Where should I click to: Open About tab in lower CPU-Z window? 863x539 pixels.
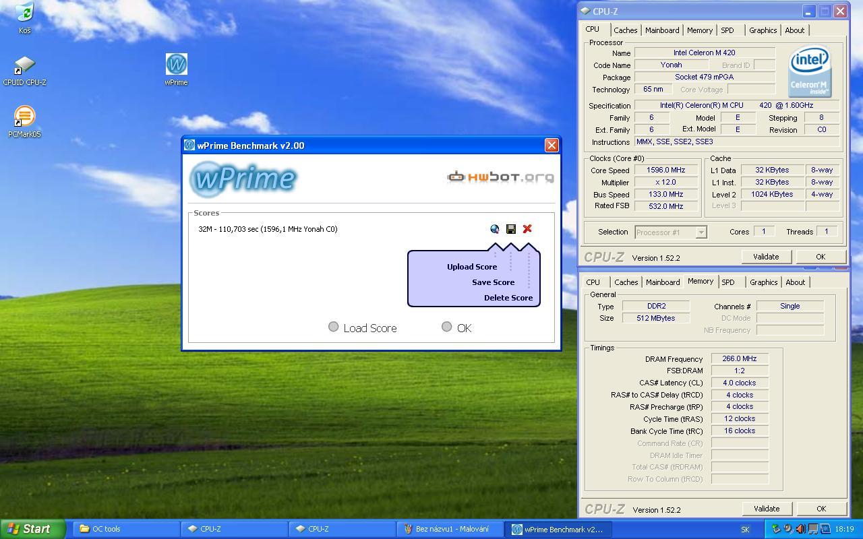pos(796,282)
